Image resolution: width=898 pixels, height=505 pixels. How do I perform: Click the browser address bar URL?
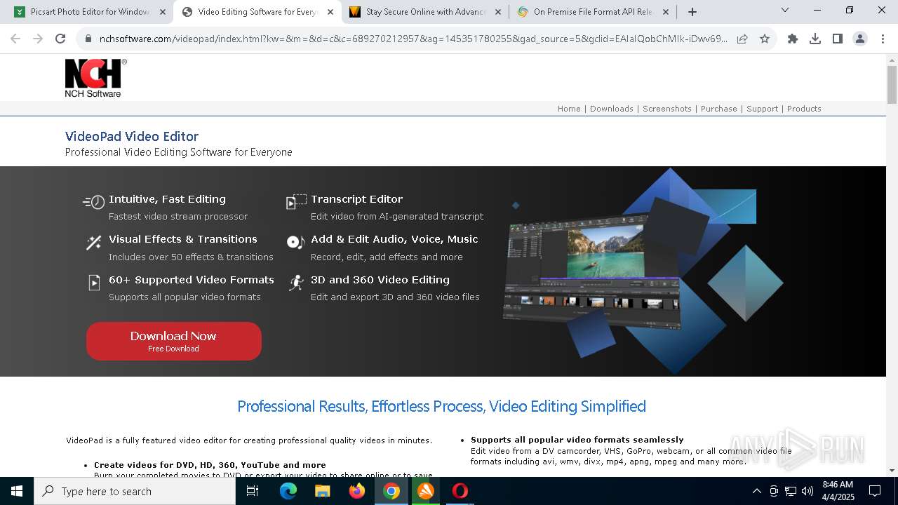413,39
